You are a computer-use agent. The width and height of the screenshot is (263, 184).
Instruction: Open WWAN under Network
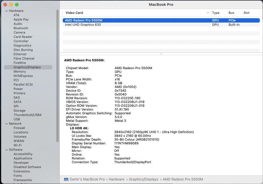click(19, 141)
